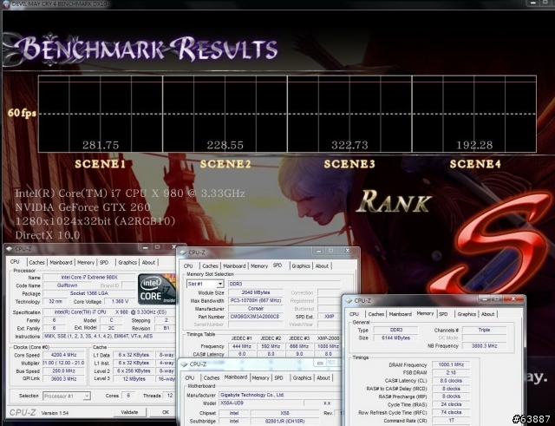Click the memory Size value 6144 MBytes
The image size is (555, 426).
tap(395, 338)
